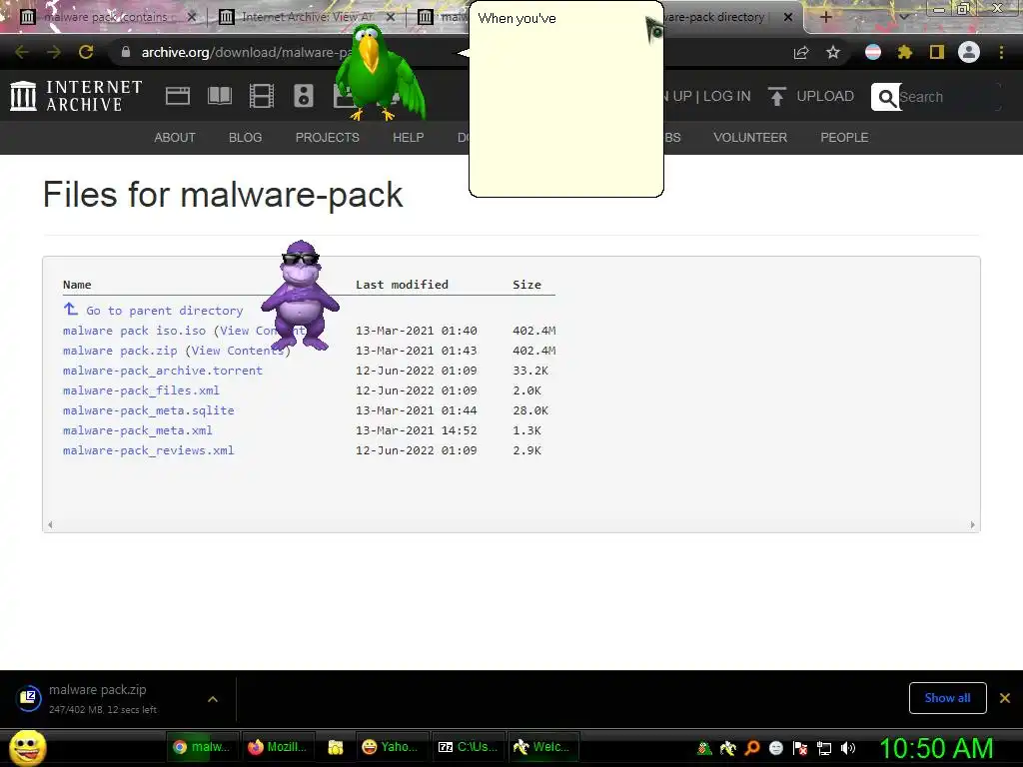The image size is (1023, 767).
Task: Click the UPLOAD link text
Action: click(825, 96)
